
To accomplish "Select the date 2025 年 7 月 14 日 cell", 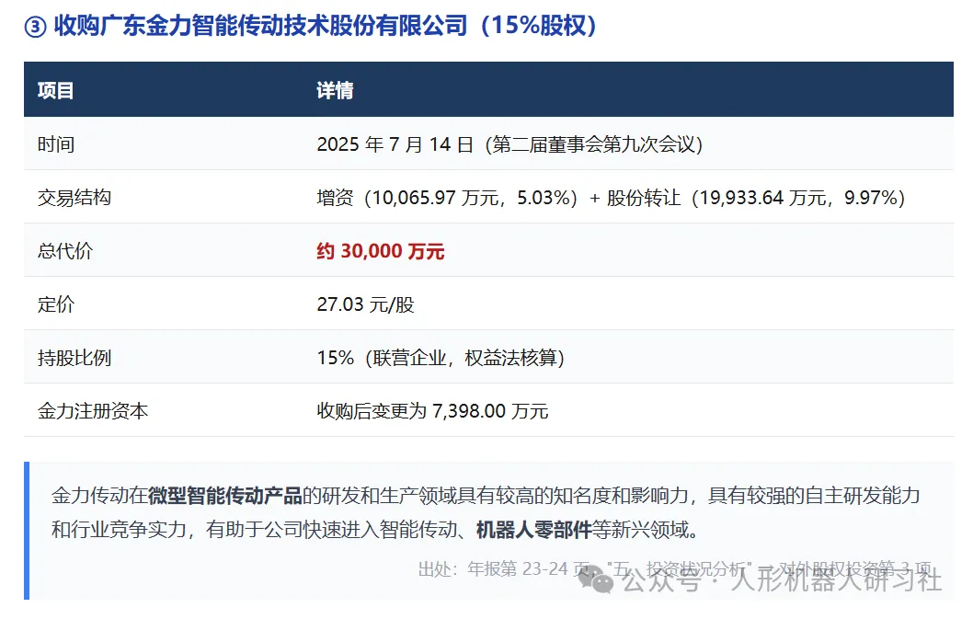I will (509, 144).
